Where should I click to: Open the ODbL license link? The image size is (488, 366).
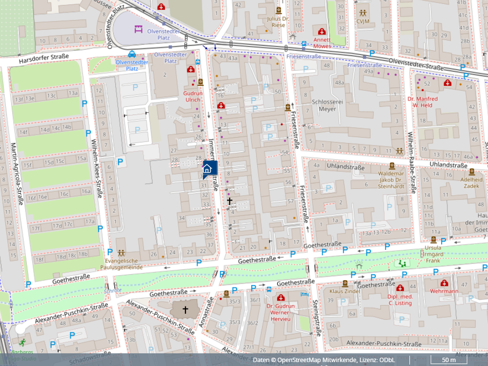pos(387,360)
